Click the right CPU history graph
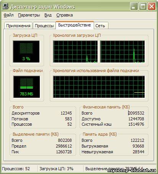Screen dimensions: 158x174 (x=122, y=52)
